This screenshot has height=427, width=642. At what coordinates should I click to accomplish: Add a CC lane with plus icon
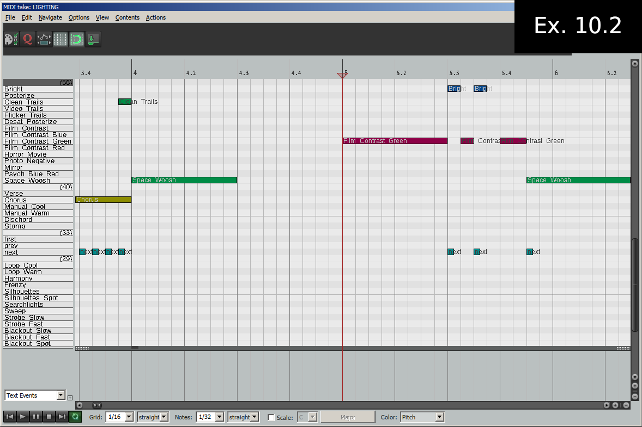point(70,398)
